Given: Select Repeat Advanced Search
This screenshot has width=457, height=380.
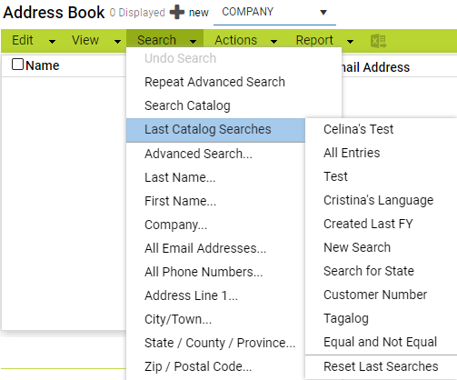Looking at the screenshot, I should pyautogui.click(x=214, y=82).
